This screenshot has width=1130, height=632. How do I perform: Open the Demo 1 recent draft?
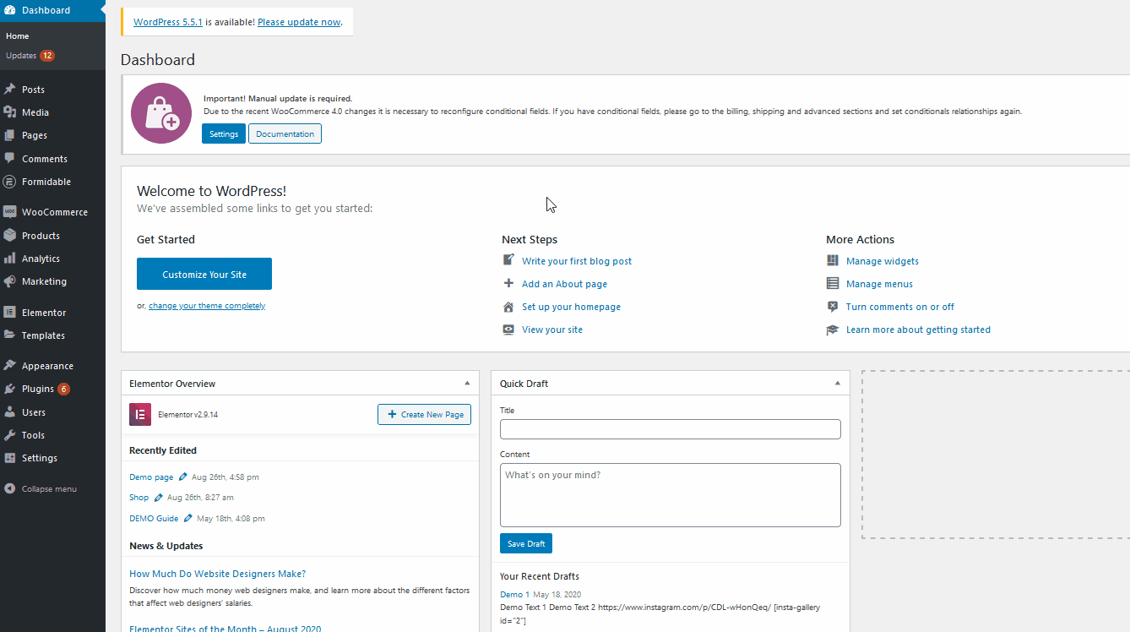(x=514, y=595)
